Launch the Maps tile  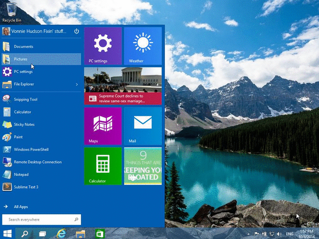tap(102, 125)
